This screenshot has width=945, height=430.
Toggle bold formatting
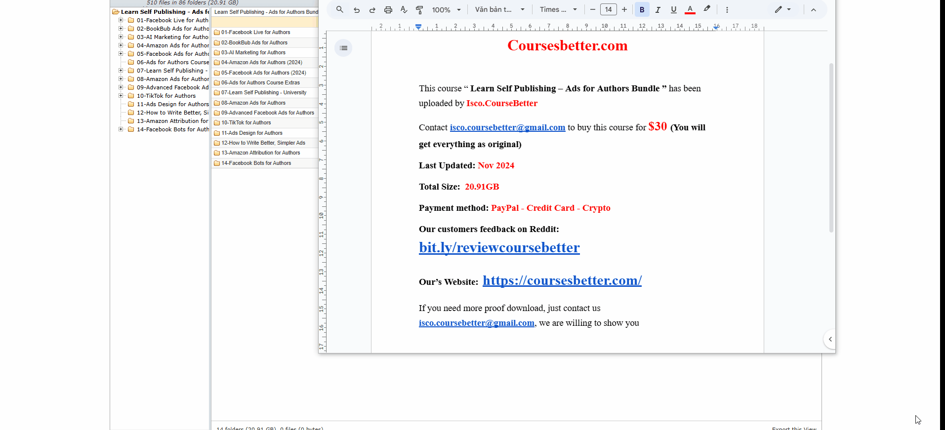point(642,9)
